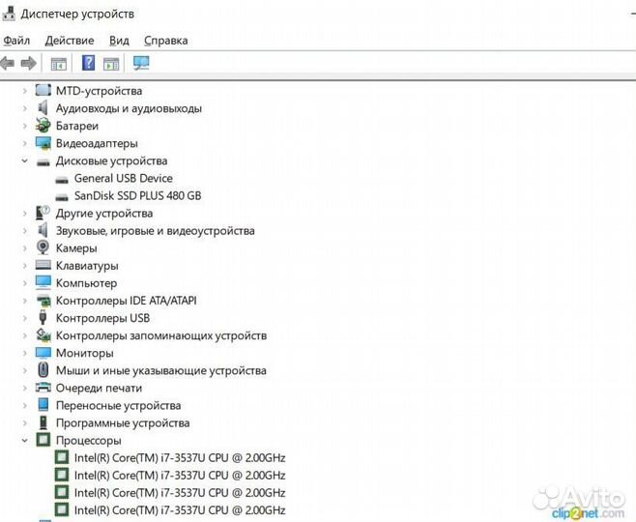Screen dimensions: 636x522
Task: Toggle the action pane toolbar icon
Action: coord(111,64)
